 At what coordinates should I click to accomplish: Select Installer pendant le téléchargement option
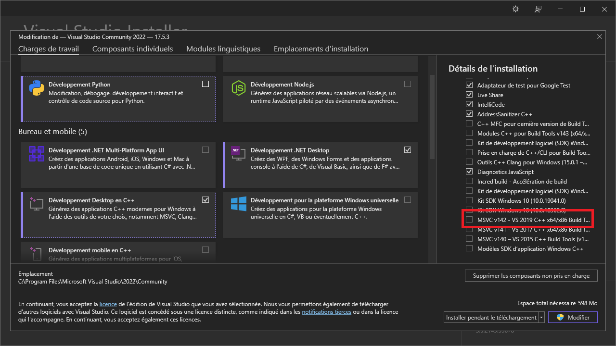[491, 317]
